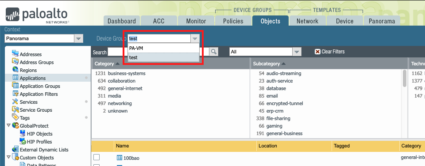Screen dimensions: 425x166
Task: Filter by database subcategory
Action: point(276,88)
